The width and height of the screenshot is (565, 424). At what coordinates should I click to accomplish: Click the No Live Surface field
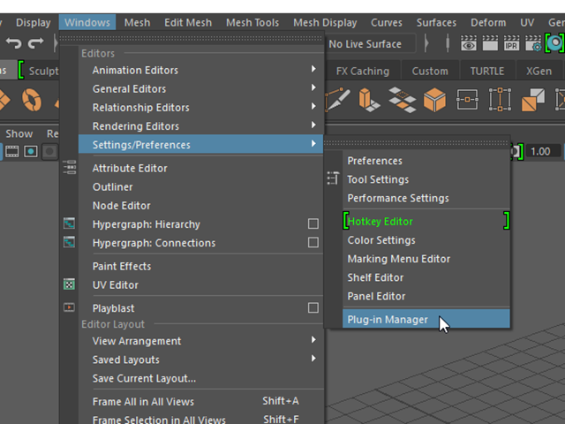(x=371, y=43)
